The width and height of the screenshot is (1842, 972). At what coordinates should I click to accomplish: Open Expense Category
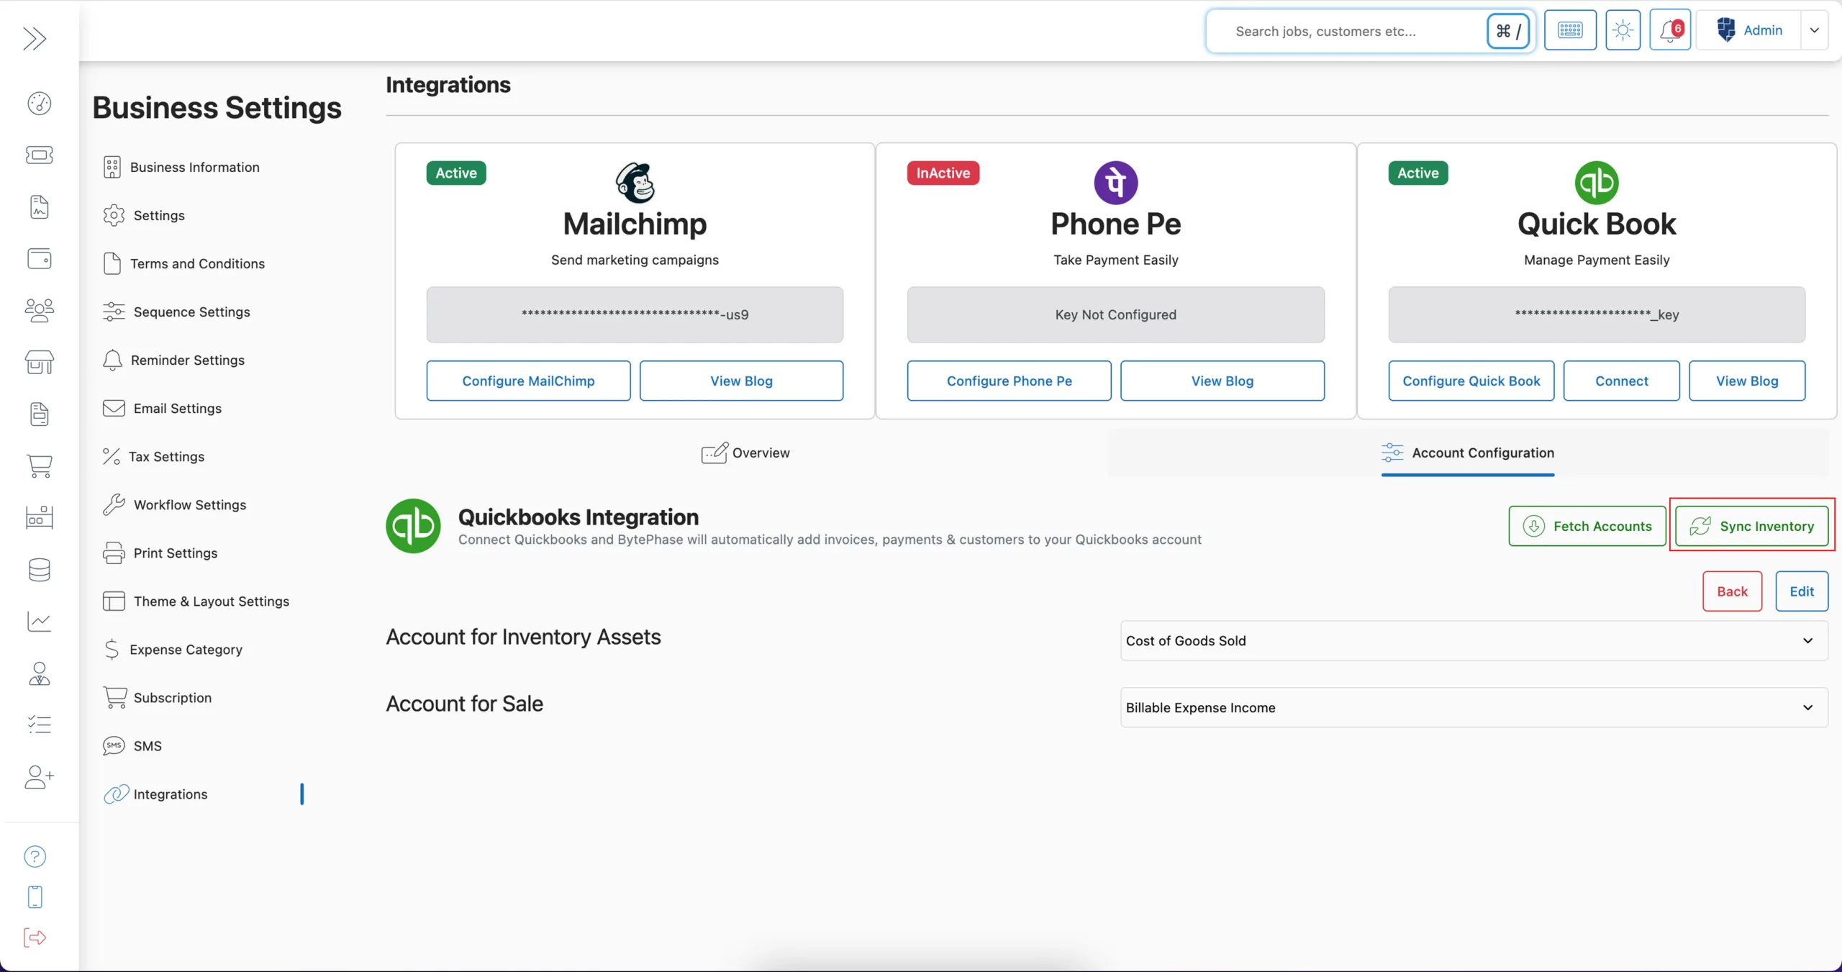click(173, 649)
